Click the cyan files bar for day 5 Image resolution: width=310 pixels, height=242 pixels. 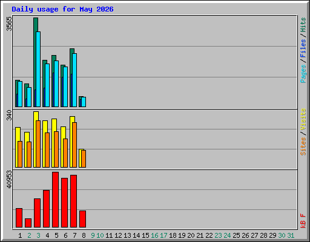point(56,83)
